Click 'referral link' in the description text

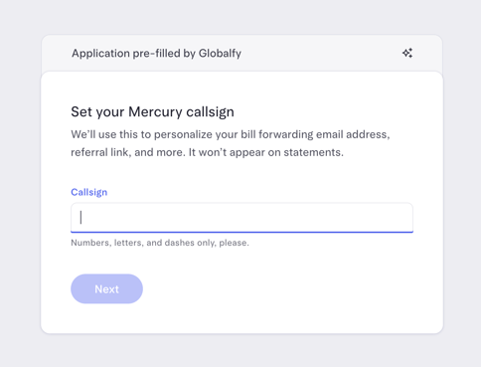click(x=99, y=152)
